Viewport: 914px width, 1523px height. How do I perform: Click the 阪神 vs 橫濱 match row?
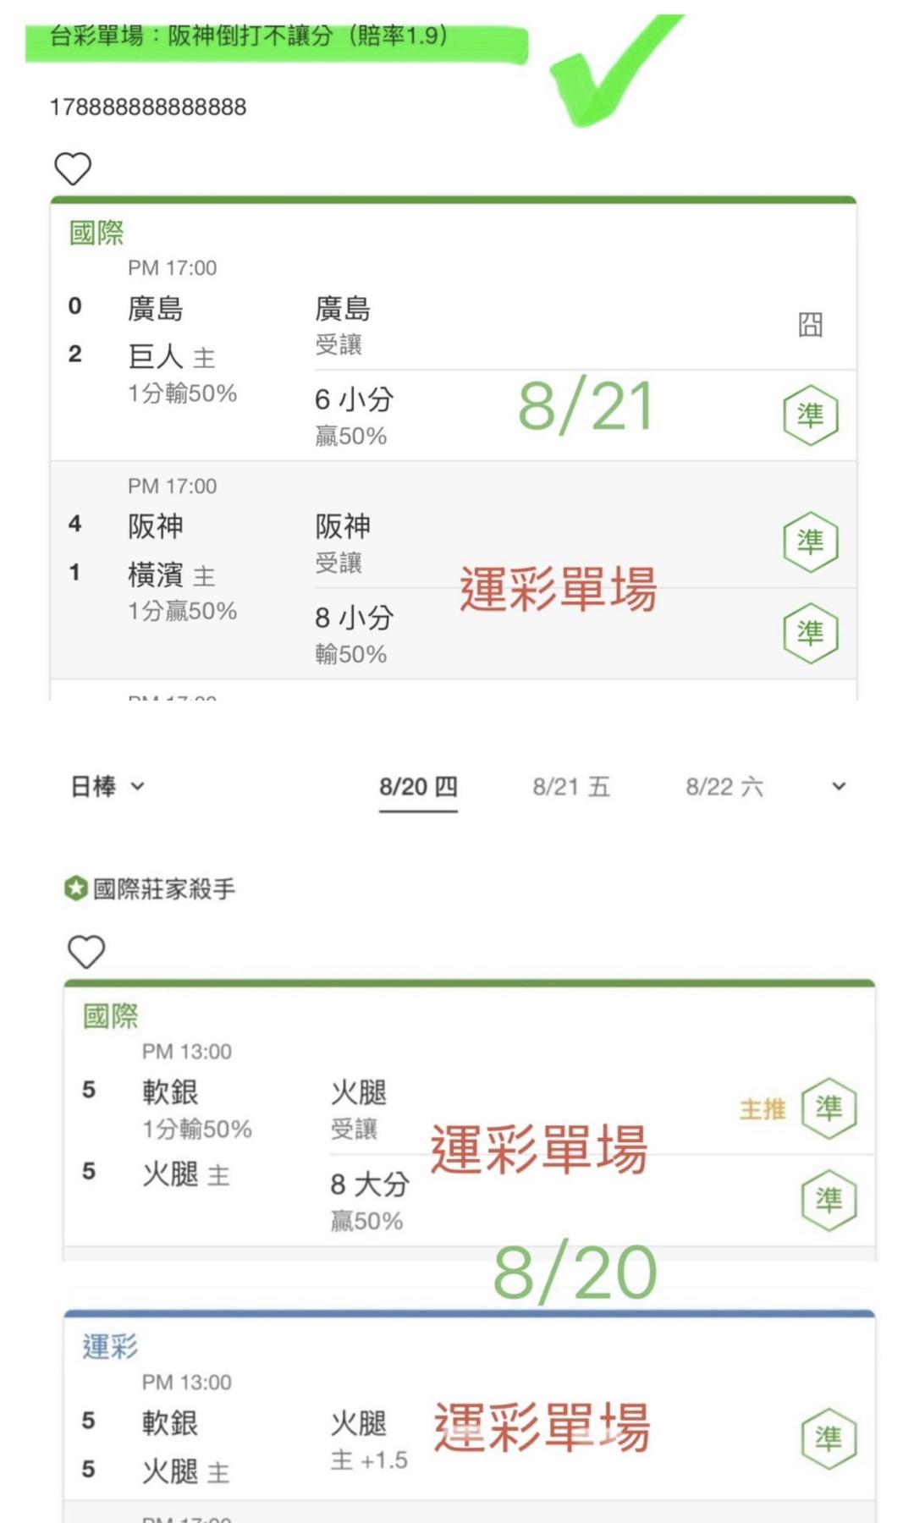454,570
